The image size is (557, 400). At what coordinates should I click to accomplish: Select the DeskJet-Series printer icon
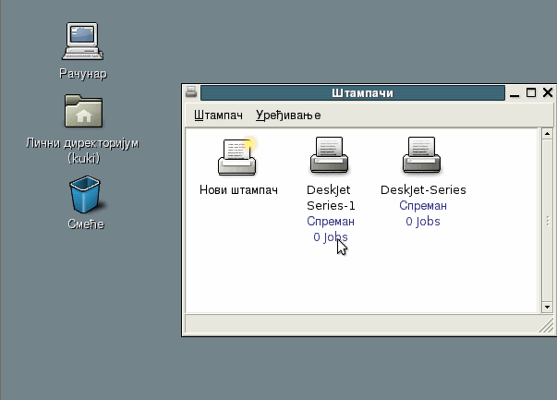click(421, 155)
